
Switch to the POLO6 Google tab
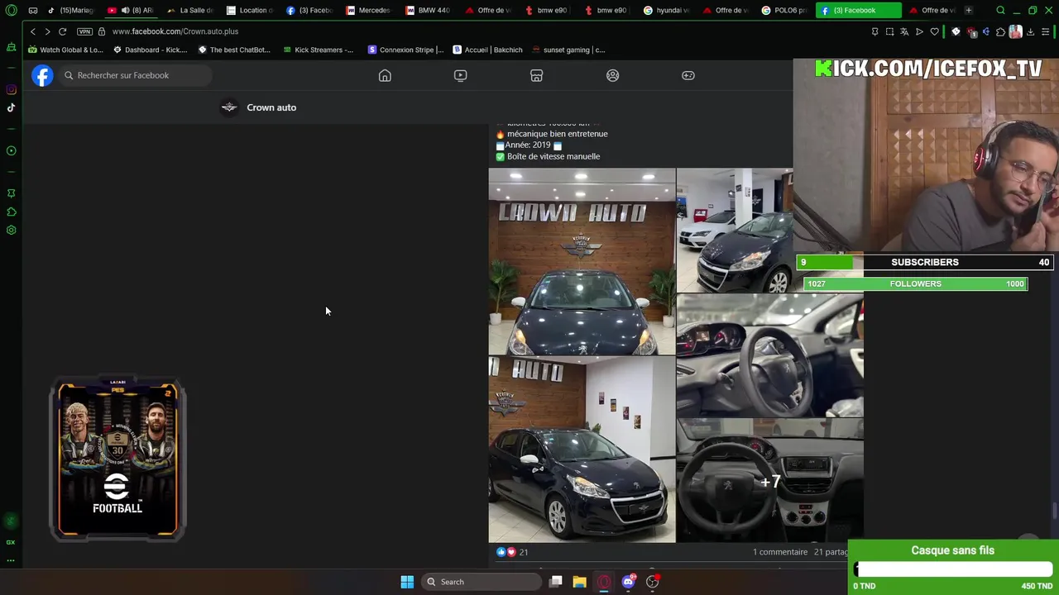pyautogui.click(x=786, y=11)
